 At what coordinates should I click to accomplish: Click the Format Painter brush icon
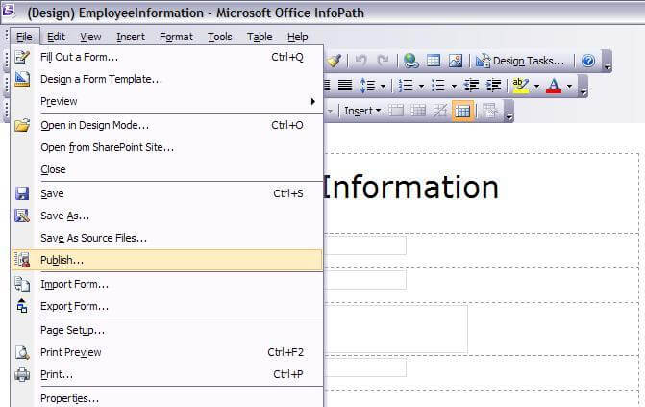coord(334,61)
